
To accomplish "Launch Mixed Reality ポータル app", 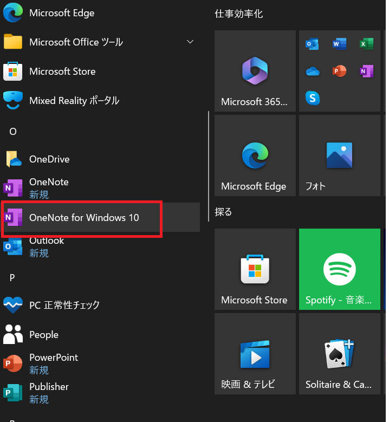I will pyautogui.click(x=74, y=101).
